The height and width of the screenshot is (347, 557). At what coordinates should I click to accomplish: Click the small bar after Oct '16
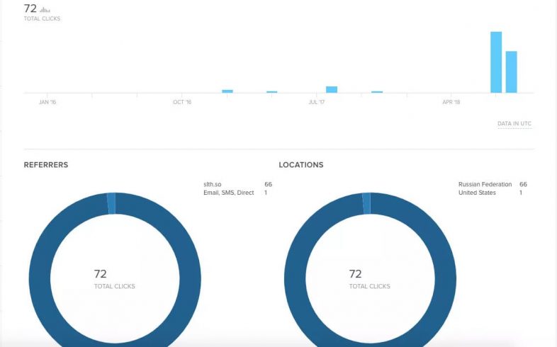click(x=227, y=91)
